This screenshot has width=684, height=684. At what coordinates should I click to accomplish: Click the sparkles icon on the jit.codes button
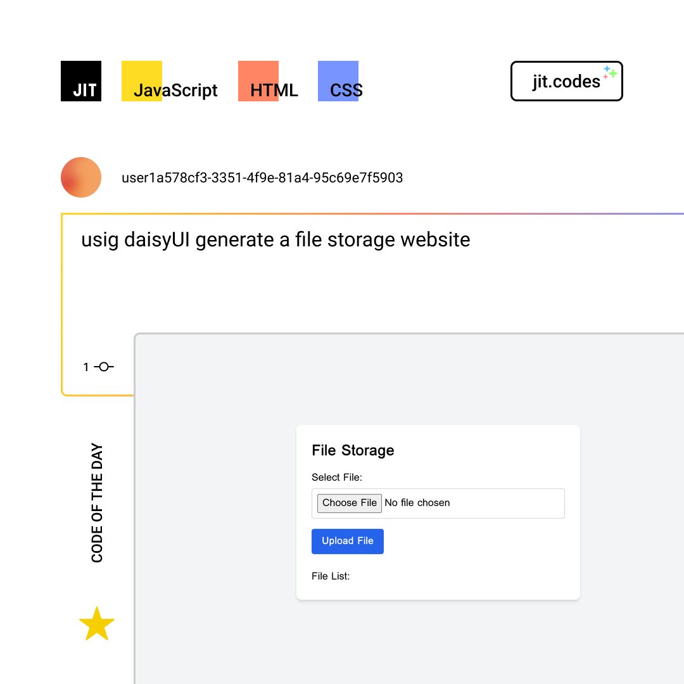tap(610, 72)
